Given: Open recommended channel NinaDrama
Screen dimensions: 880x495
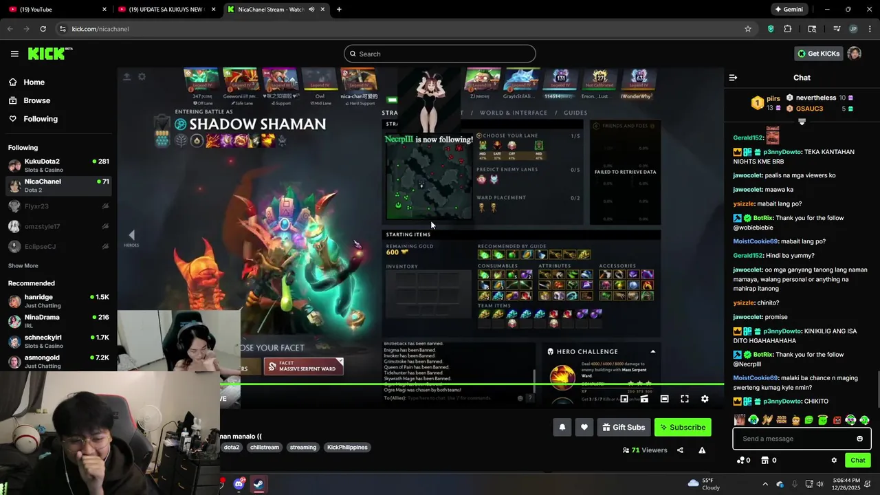Looking at the screenshot, I should pyautogui.click(x=58, y=321).
